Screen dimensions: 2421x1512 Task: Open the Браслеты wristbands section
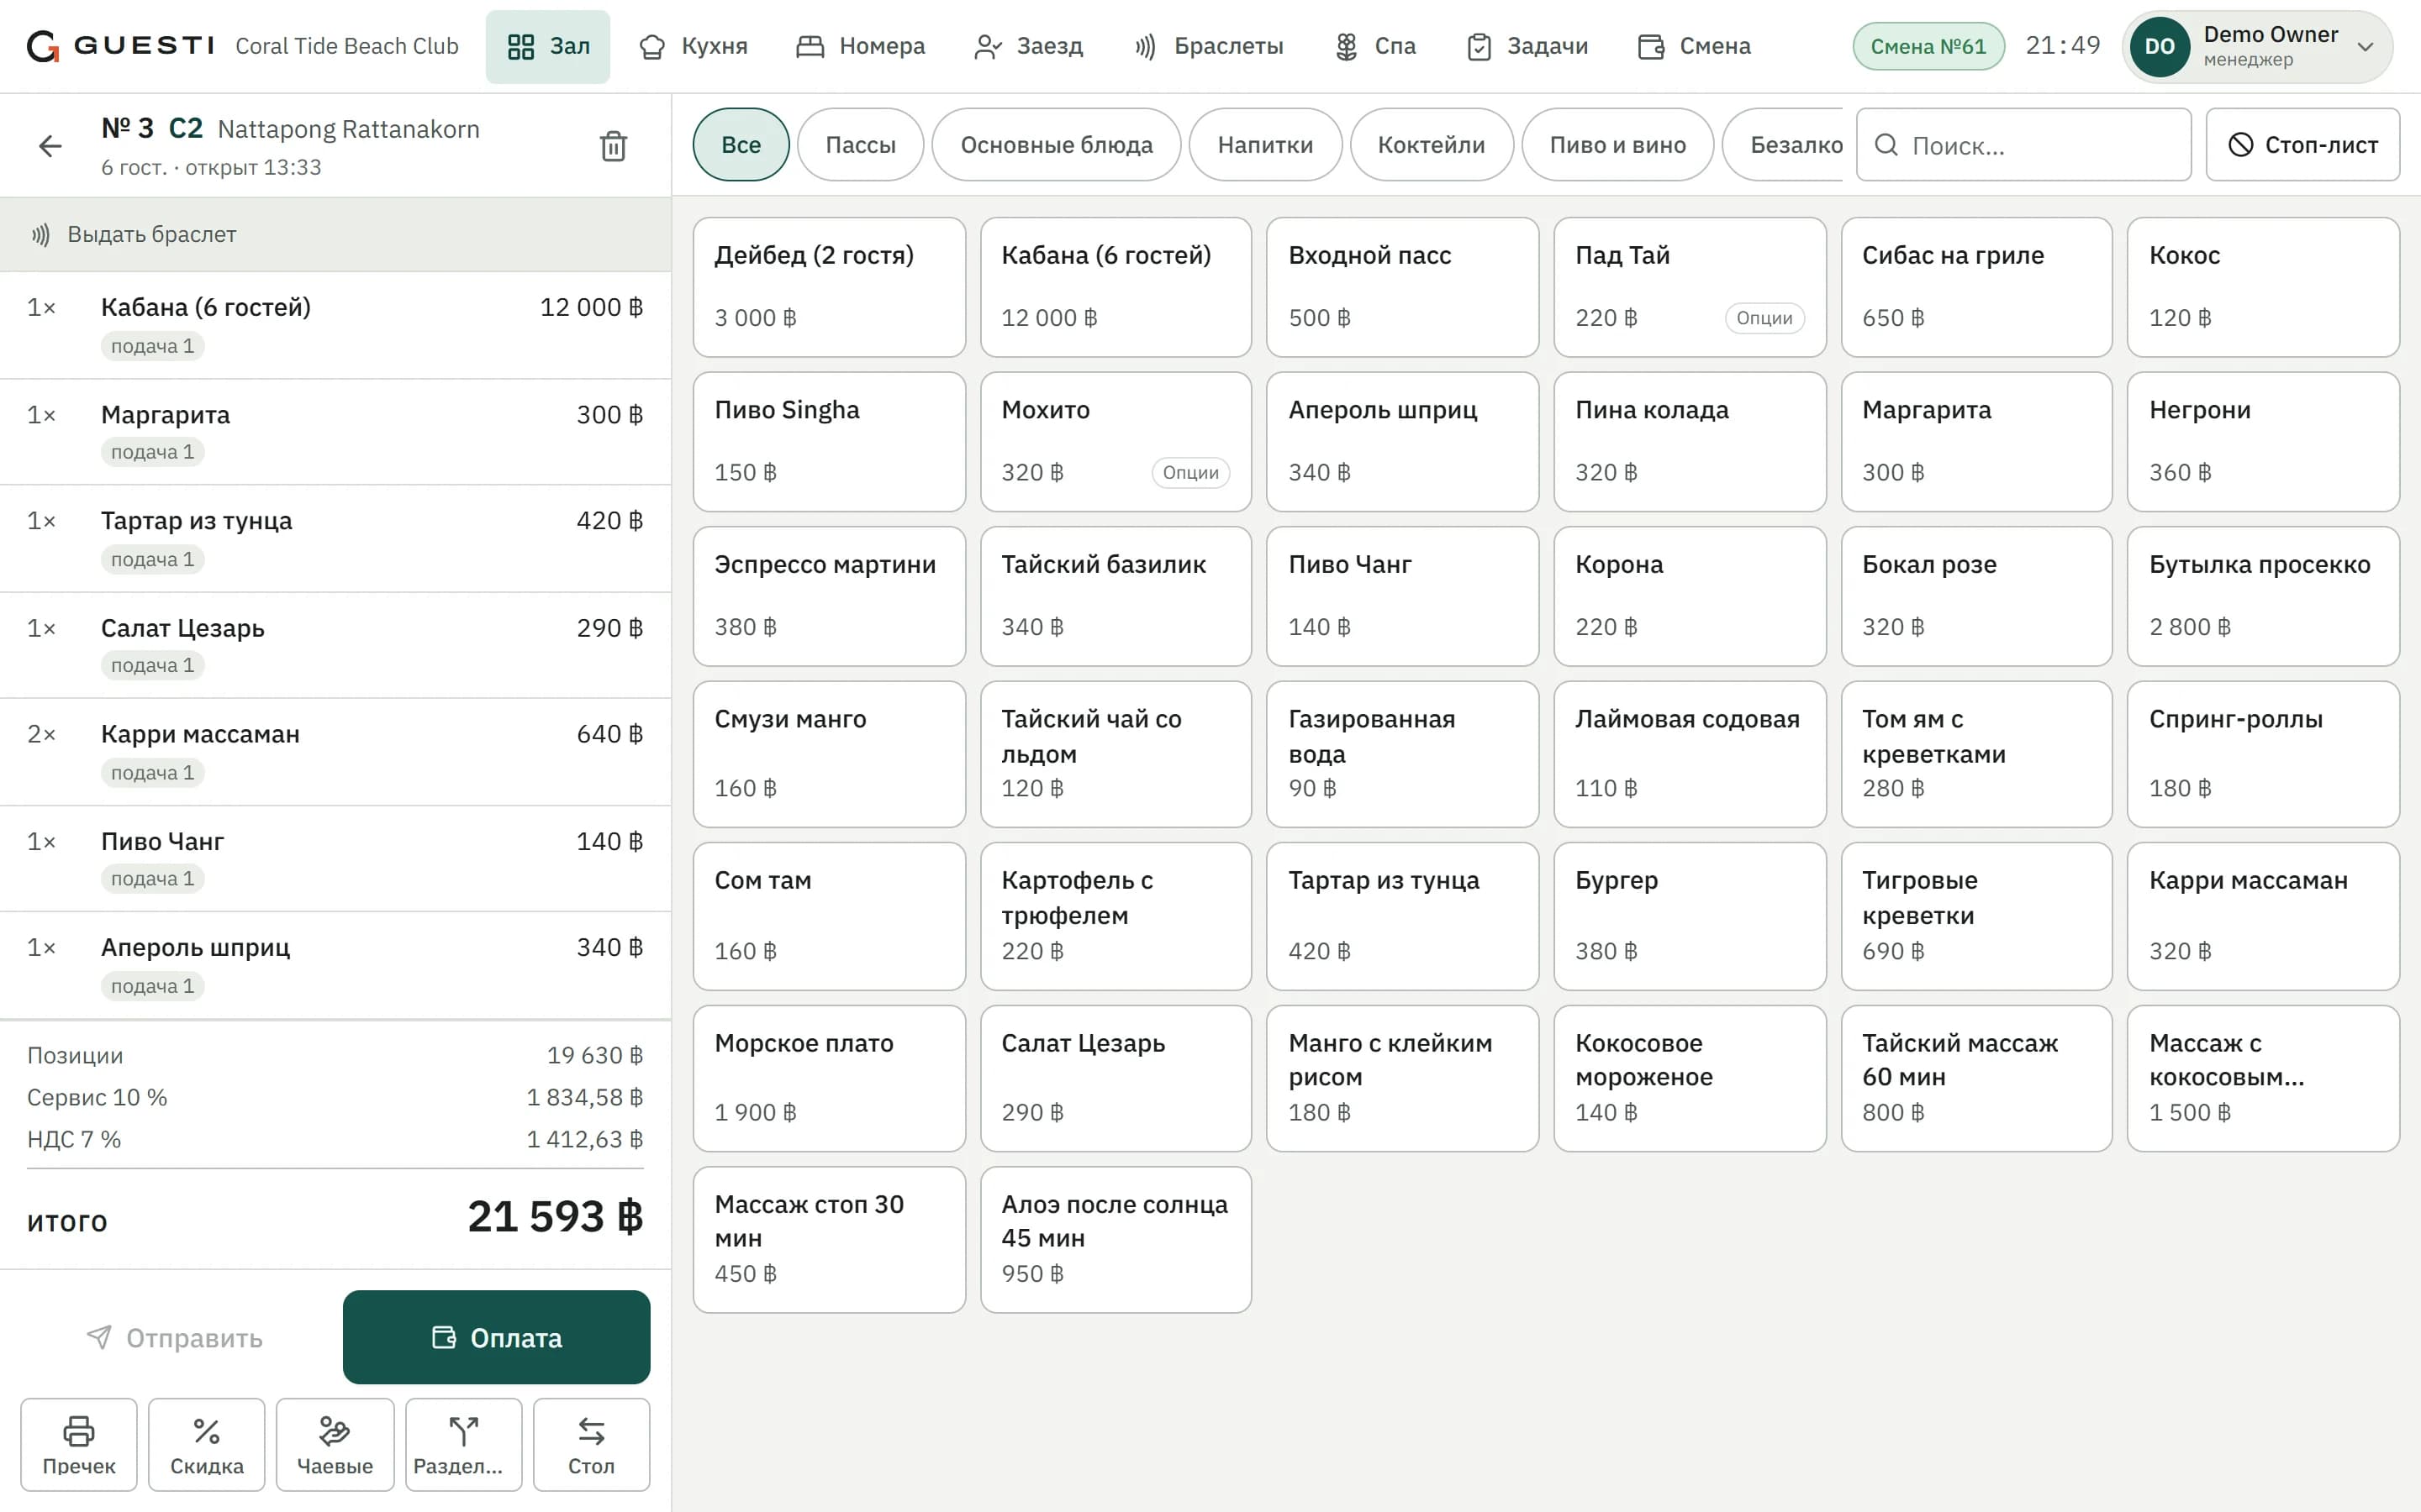click(x=1209, y=46)
